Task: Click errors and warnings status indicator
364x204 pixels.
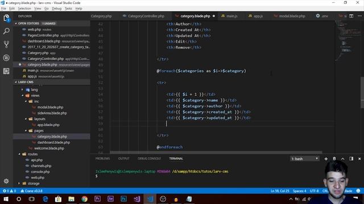Action: point(9,191)
